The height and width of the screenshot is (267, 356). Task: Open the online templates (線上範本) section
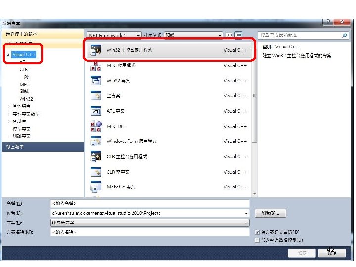click(43, 147)
